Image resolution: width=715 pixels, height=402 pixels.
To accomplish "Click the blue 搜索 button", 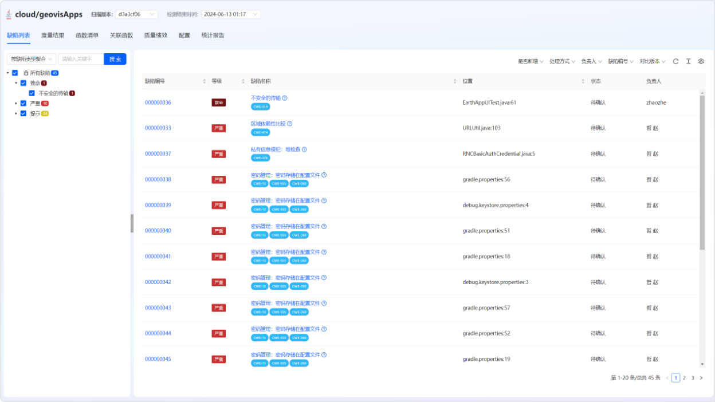I will point(115,59).
